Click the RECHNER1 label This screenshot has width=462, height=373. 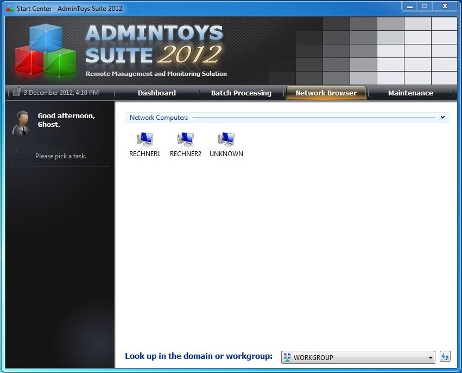[144, 153]
